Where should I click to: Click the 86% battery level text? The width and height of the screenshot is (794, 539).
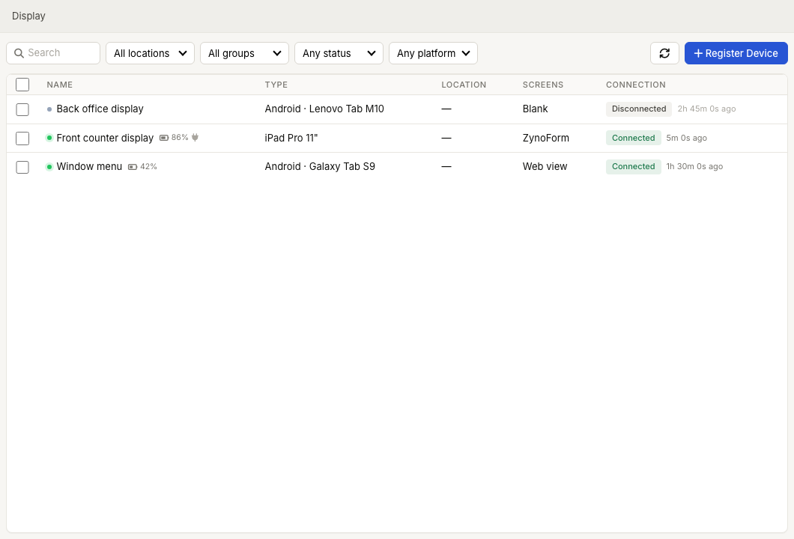coord(180,137)
